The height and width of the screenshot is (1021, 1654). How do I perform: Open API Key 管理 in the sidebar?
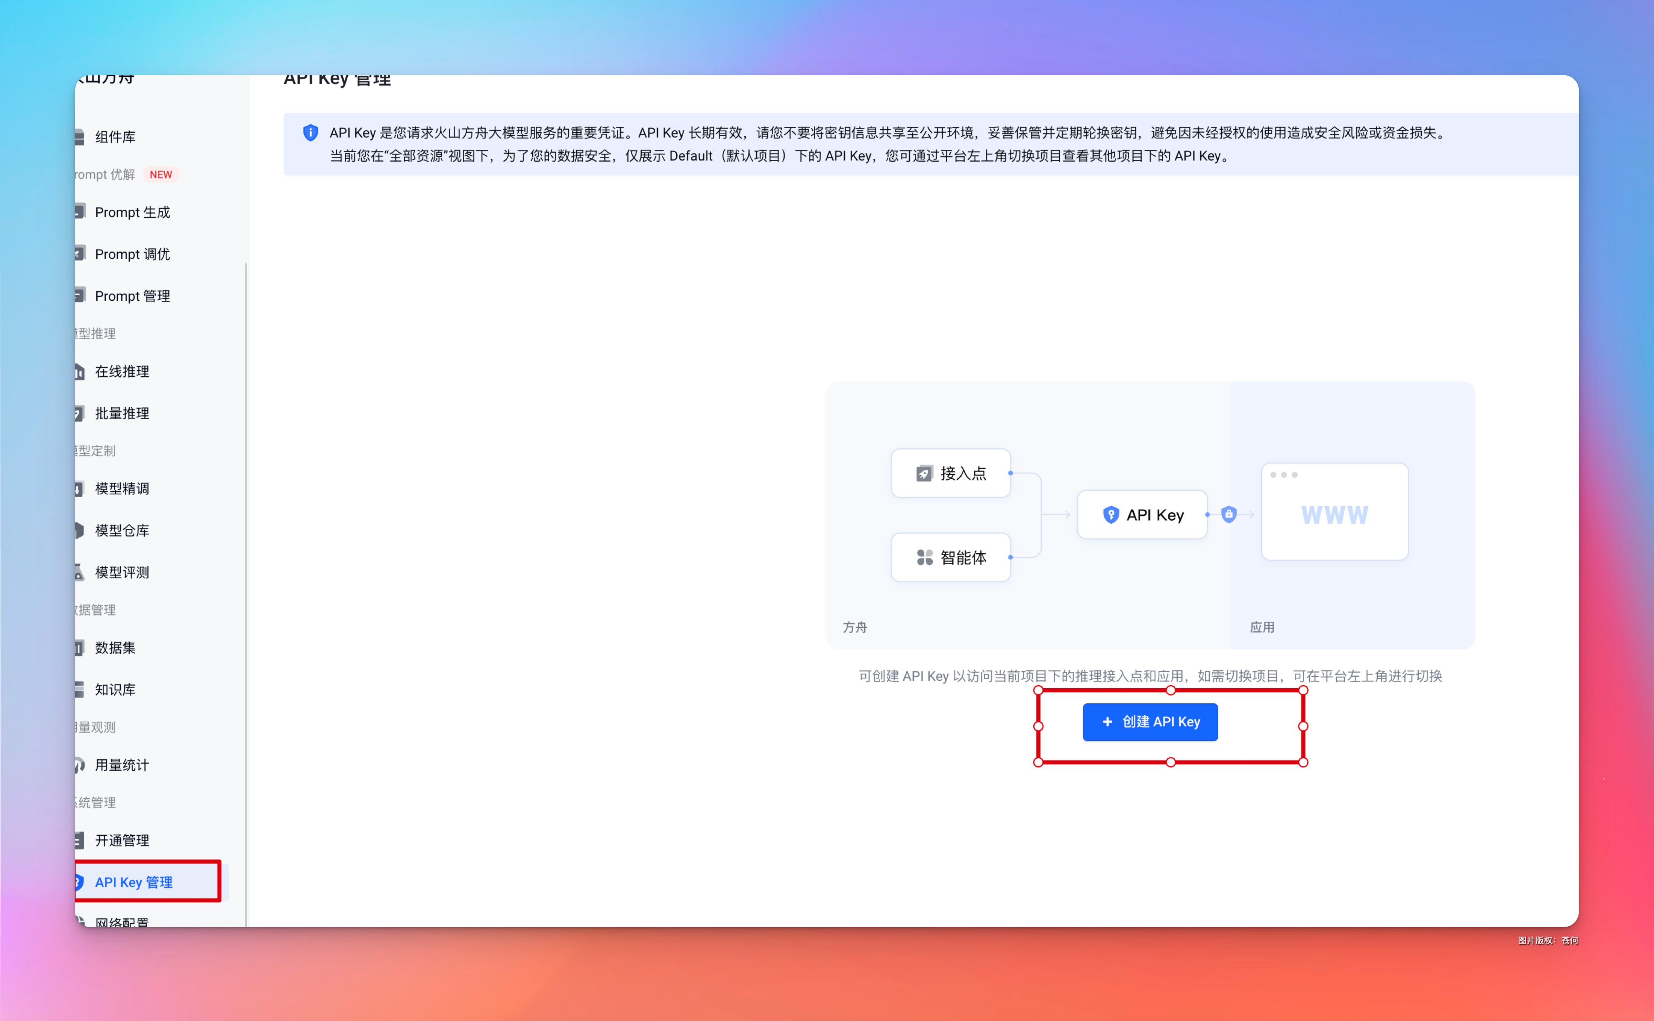[x=134, y=882]
